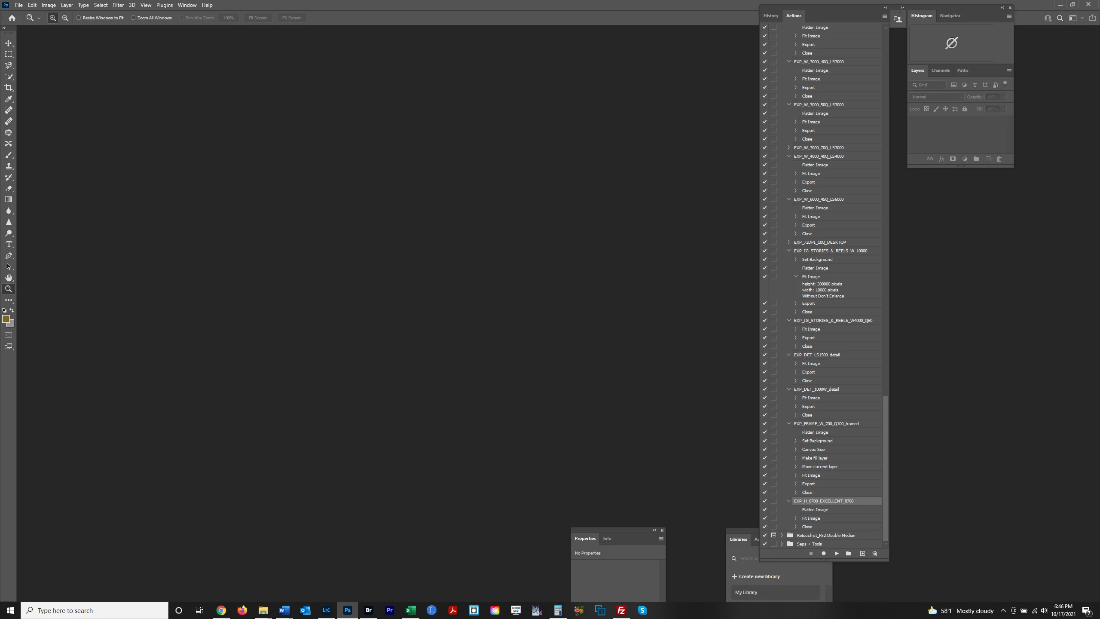Click the foreground color swatch
The image size is (1100, 619).
tap(6, 319)
